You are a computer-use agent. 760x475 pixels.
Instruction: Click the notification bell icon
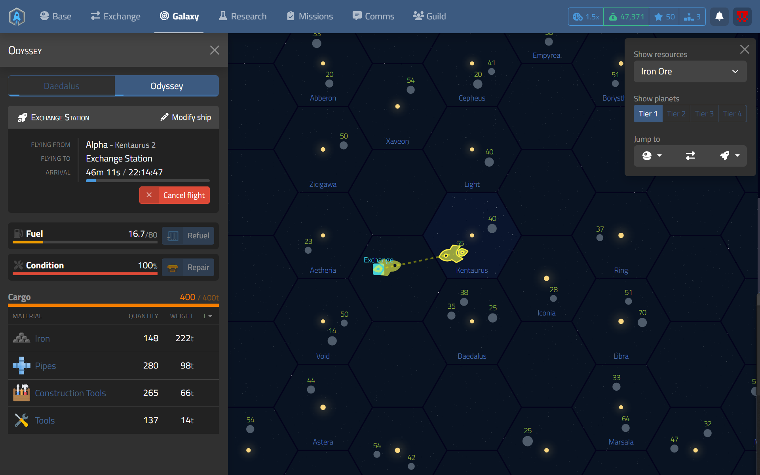click(719, 17)
